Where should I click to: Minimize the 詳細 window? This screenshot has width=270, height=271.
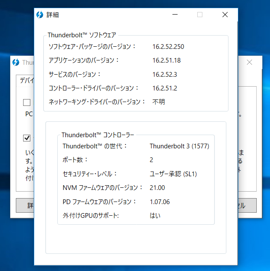(x=175, y=15)
